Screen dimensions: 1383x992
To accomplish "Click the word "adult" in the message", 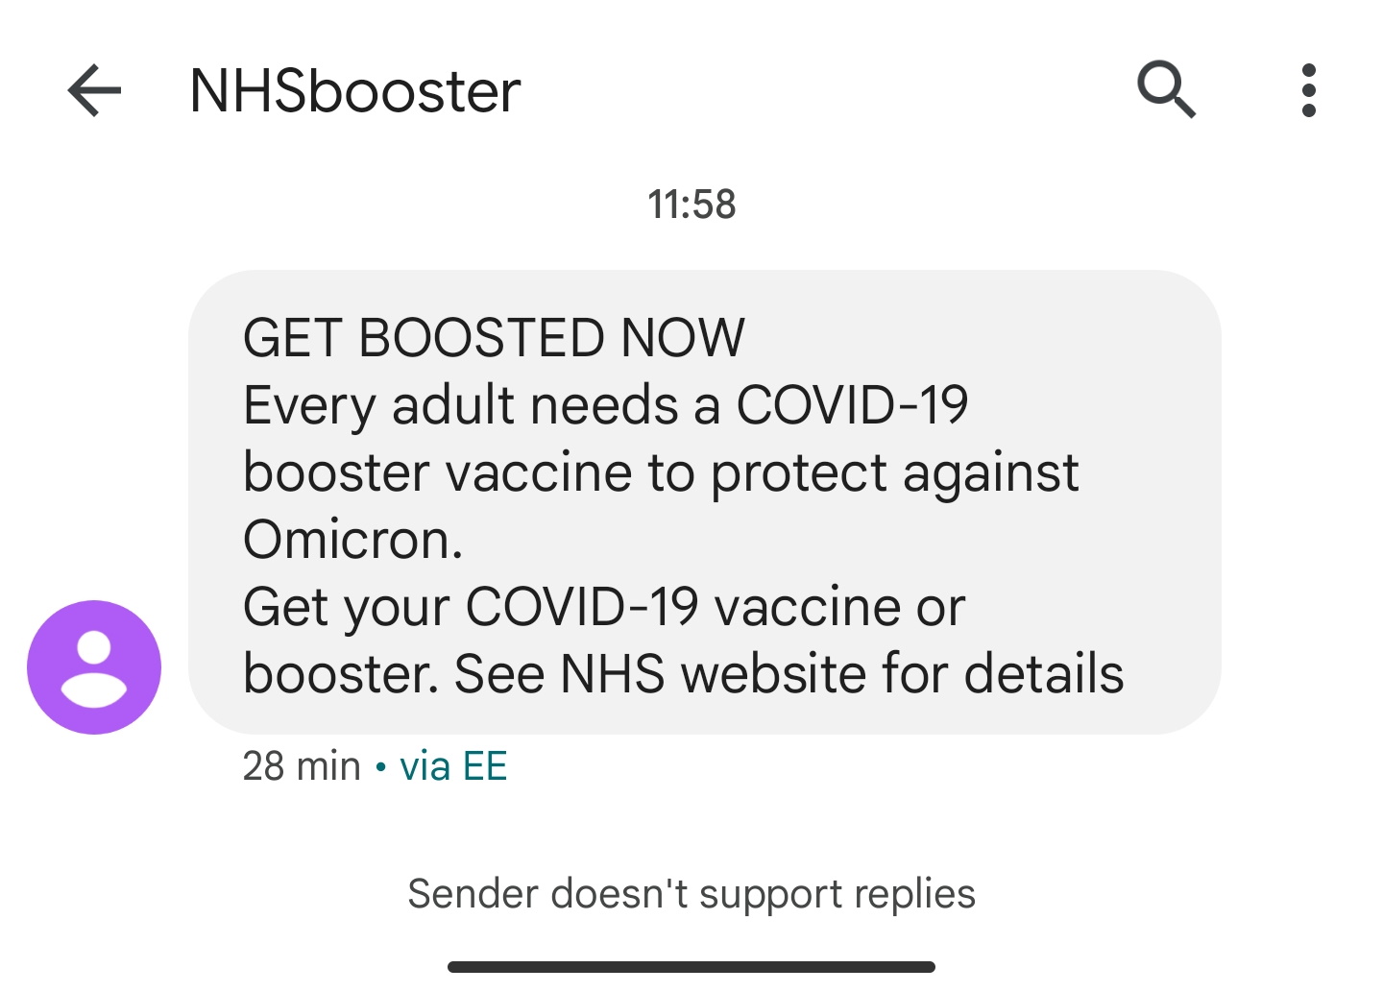I will pyautogui.click(x=453, y=405).
